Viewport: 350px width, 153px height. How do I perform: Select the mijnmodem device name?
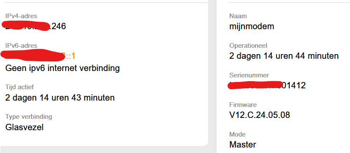(252, 27)
